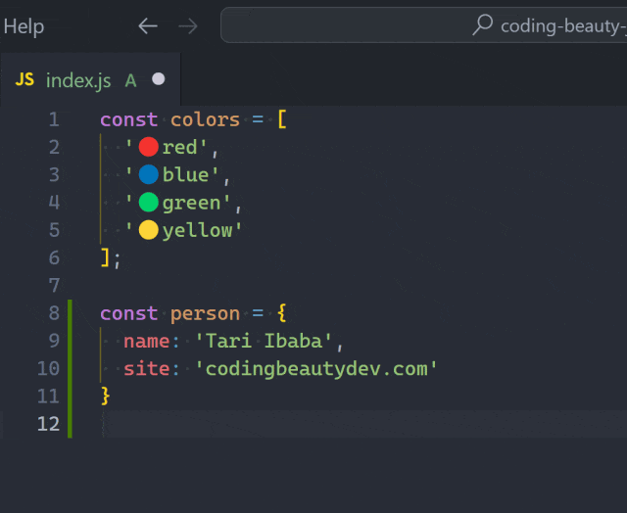The width and height of the screenshot is (627, 513).
Task: Click the unsaved changes dot on tab
Action: [x=159, y=79]
